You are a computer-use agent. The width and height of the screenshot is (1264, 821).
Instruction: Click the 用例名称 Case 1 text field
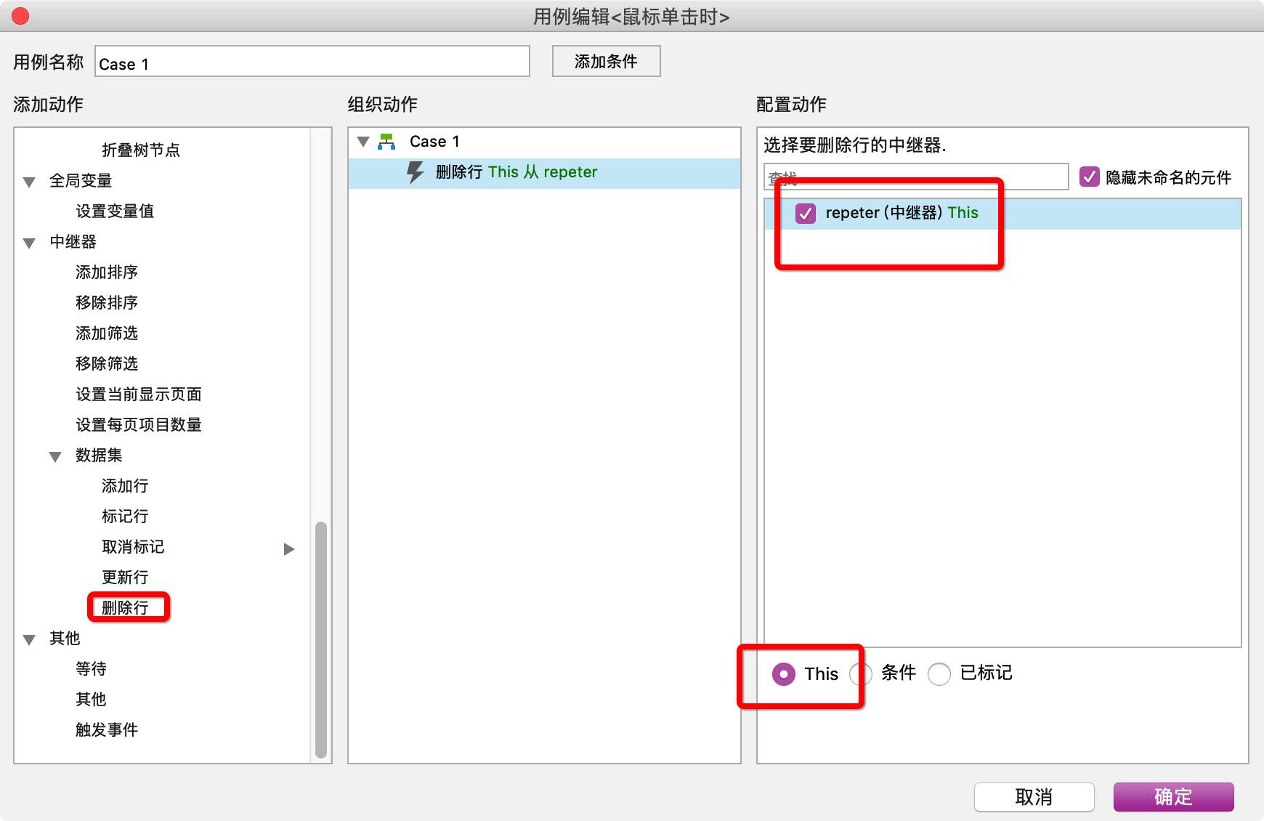click(x=312, y=62)
